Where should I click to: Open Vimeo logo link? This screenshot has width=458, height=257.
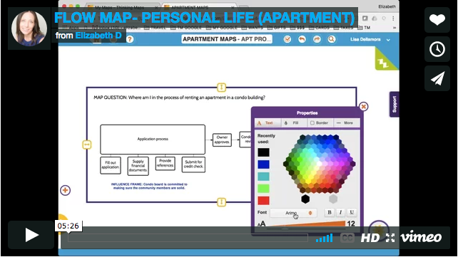click(x=421, y=237)
